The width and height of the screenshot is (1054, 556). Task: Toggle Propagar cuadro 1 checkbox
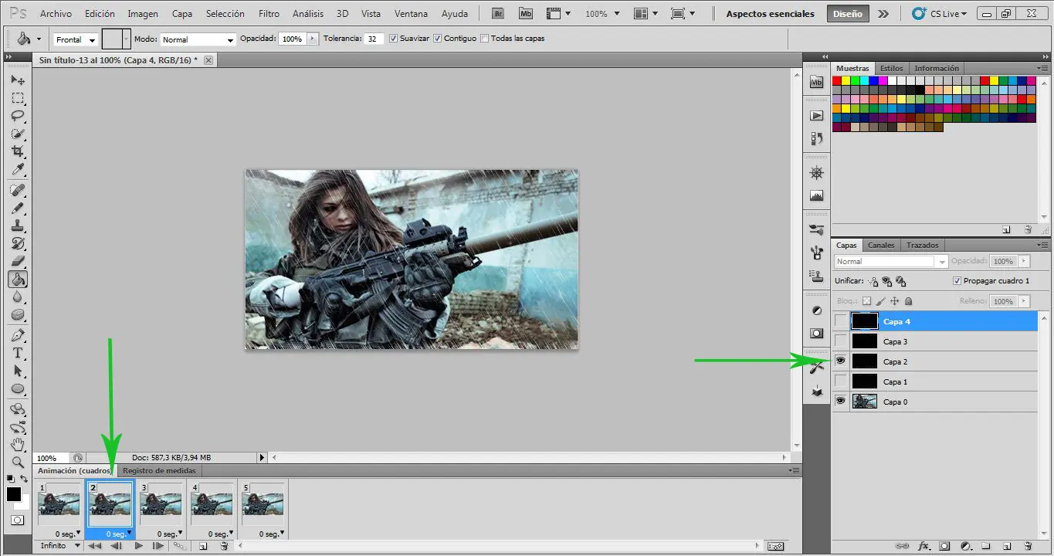click(x=957, y=281)
